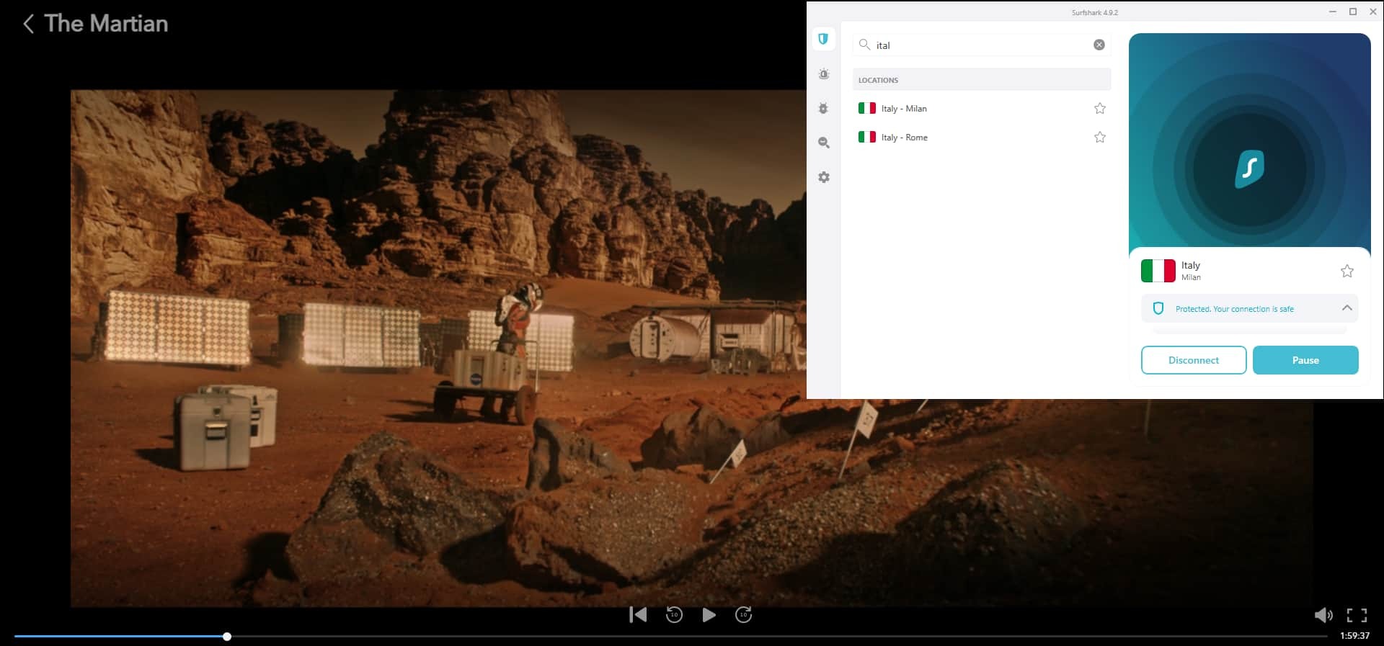Click the LOCATIONS section header
The width and height of the screenshot is (1384, 646).
(982, 80)
